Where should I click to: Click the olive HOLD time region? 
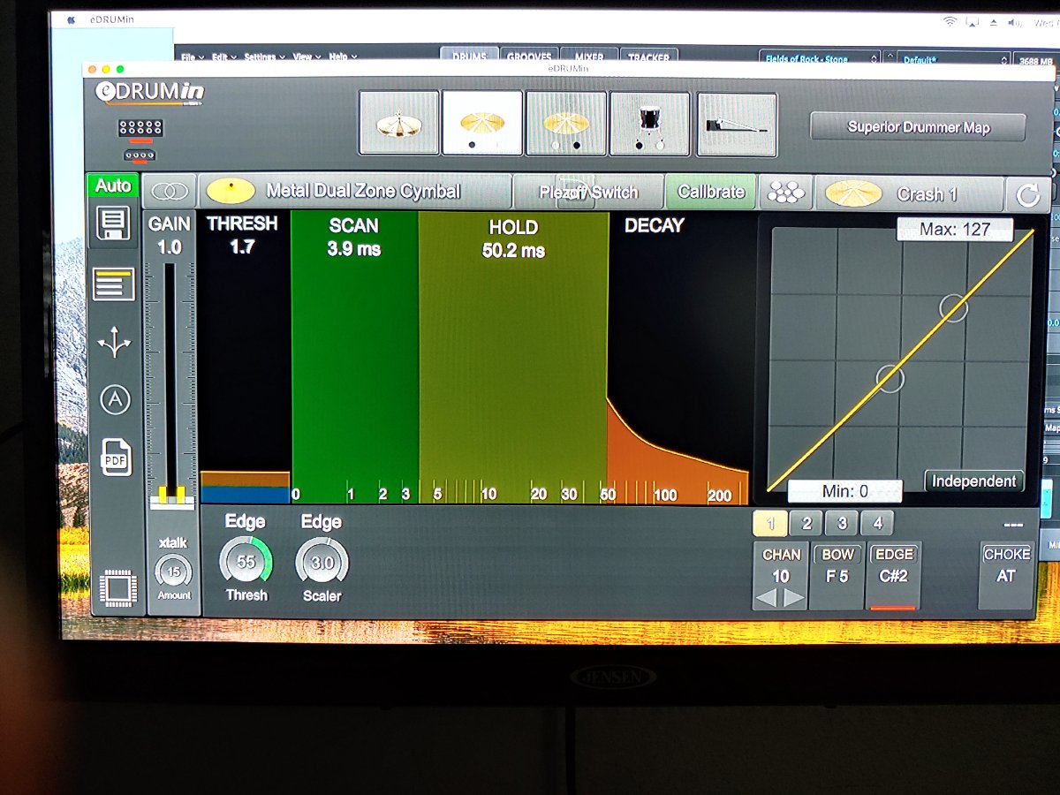[x=513, y=357]
